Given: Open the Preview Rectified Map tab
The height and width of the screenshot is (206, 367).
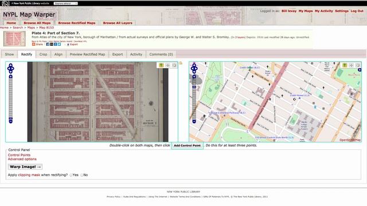Looking at the screenshot, I should (x=87, y=54).
